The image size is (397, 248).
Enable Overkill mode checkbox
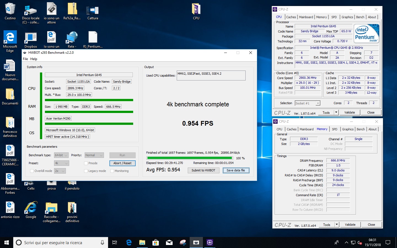pos(32,171)
